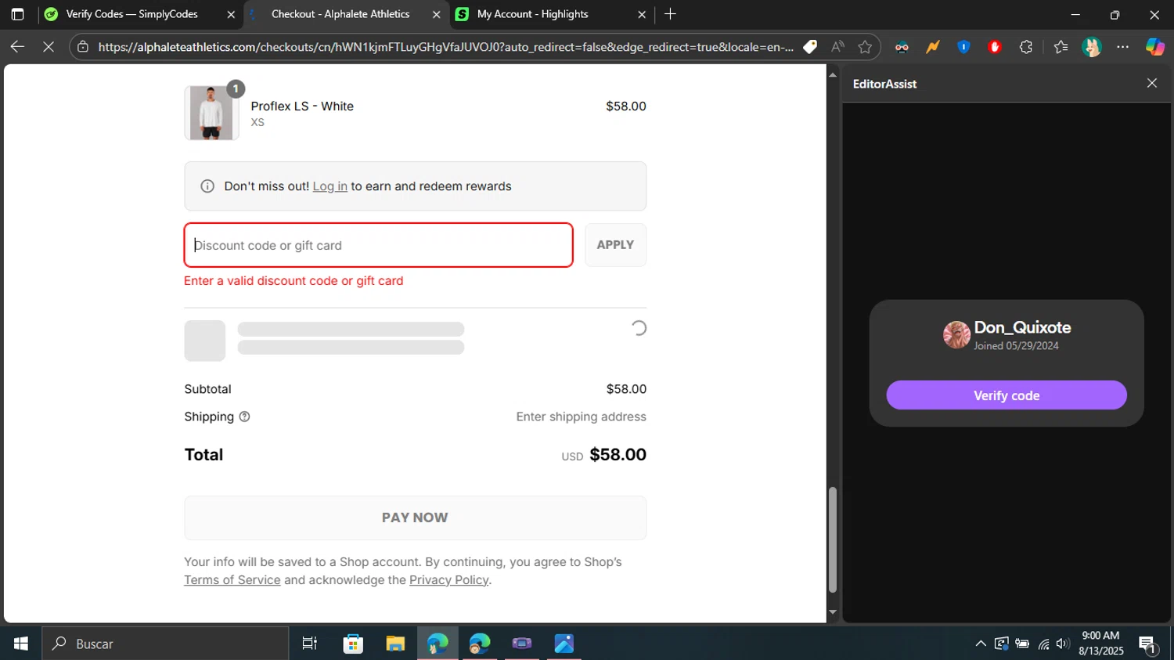Open the Bitwarden shield extension
This screenshot has height=660, width=1174.
pyautogui.click(x=963, y=47)
